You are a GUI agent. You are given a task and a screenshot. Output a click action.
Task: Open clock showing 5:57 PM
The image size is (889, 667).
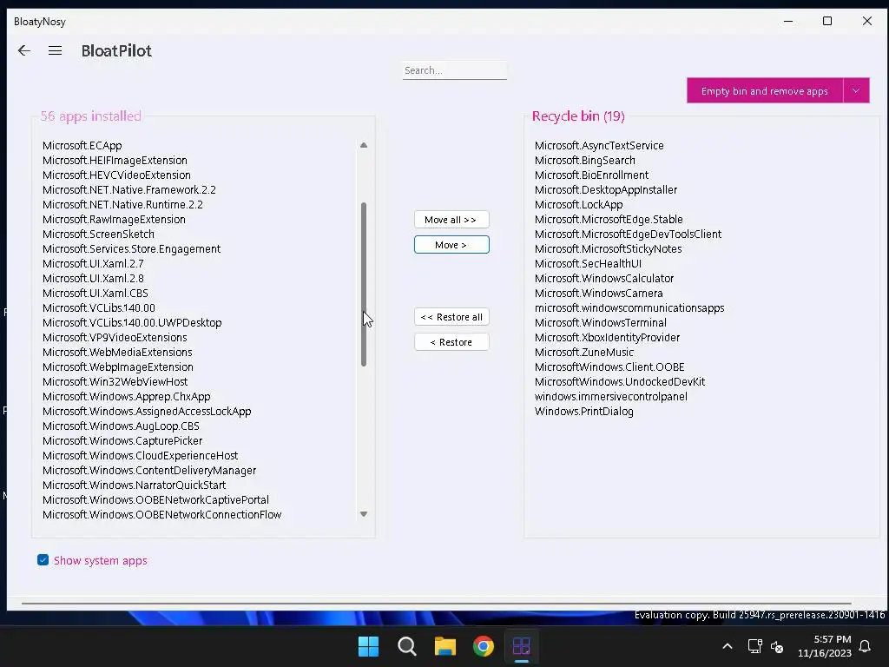click(x=825, y=646)
